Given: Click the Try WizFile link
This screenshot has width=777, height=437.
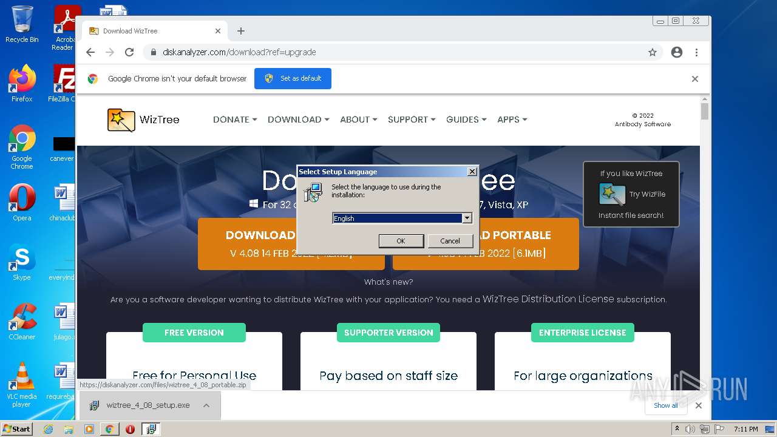Looking at the screenshot, I should point(647,194).
